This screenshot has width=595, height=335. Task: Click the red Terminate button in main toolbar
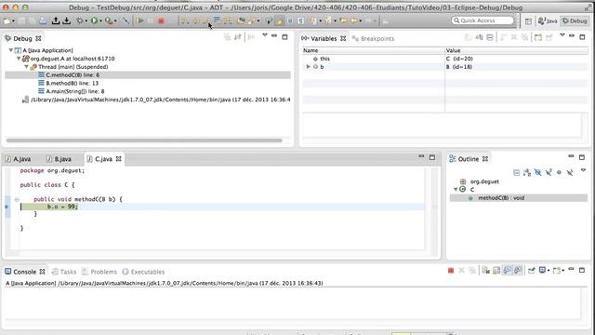tap(161, 20)
